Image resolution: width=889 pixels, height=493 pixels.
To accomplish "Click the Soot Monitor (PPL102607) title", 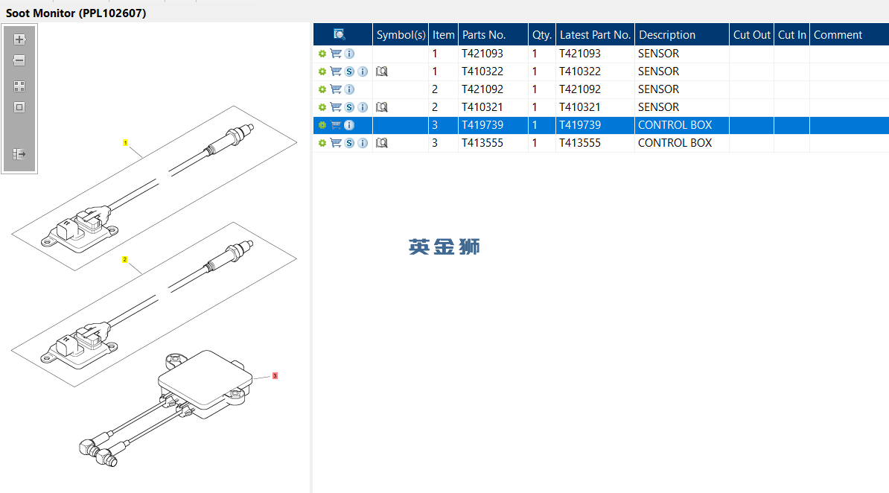I will pos(76,13).
